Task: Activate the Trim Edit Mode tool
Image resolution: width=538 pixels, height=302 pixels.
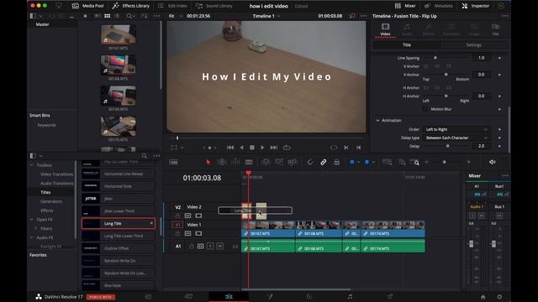Action: click(x=222, y=162)
